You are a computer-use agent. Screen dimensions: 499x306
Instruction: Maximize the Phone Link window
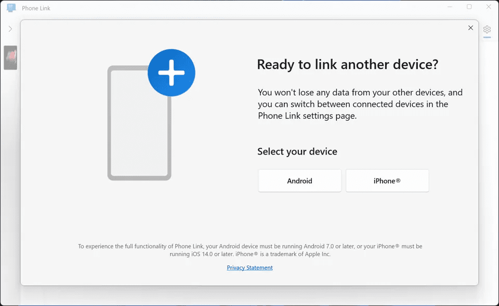click(x=469, y=7)
